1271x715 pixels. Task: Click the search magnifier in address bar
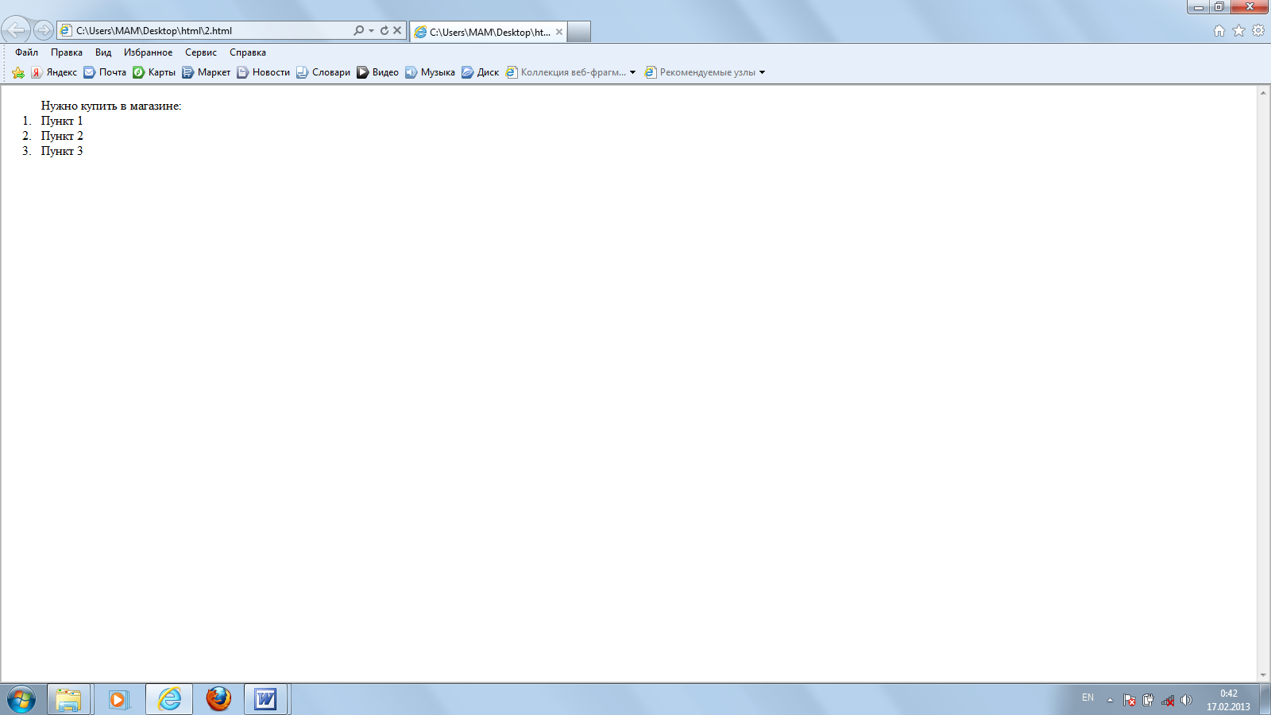pos(358,30)
